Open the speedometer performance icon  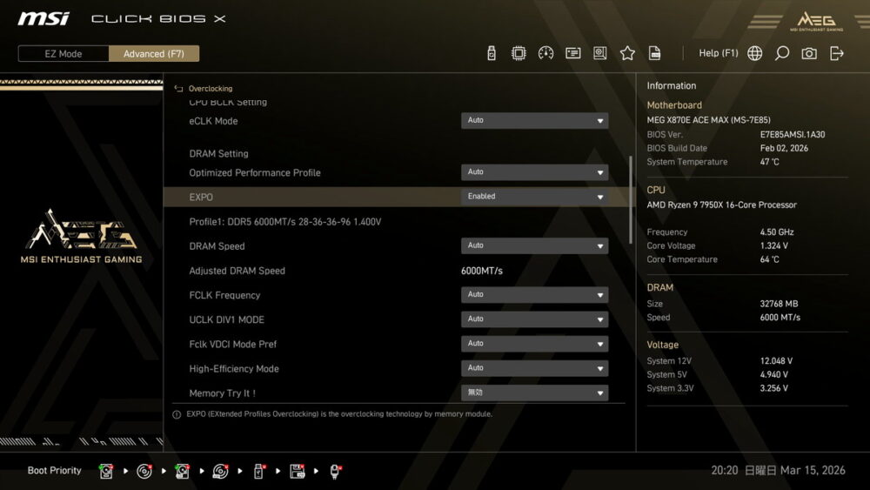(545, 53)
